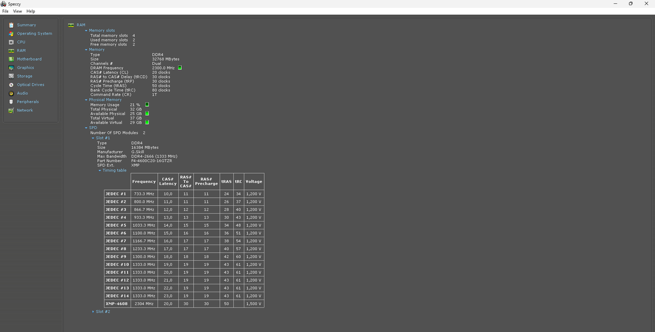Collapse the Memory slots section
Screen dimensions: 655x332
point(86,31)
